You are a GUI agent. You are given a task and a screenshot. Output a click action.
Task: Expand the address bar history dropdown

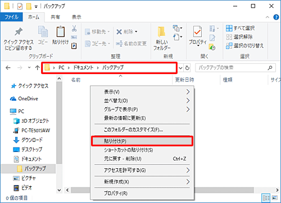pos(180,68)
